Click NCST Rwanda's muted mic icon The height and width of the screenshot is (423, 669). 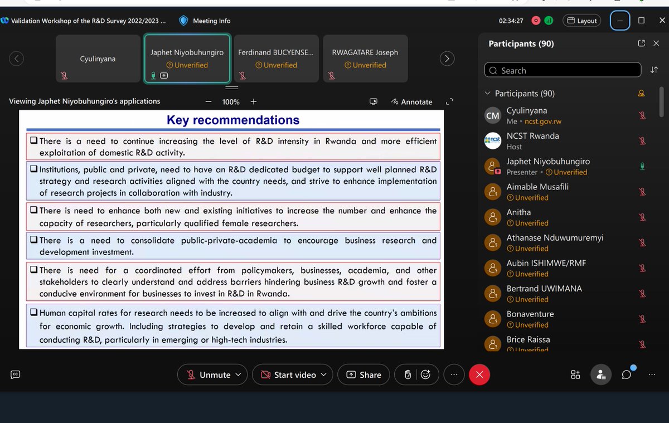(x=642, y=141)
